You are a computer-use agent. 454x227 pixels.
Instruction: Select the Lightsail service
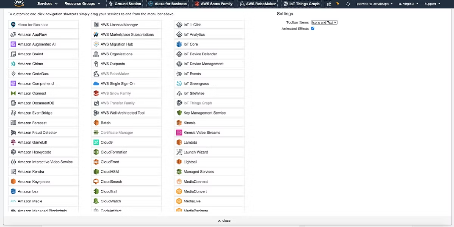point(209,162)
